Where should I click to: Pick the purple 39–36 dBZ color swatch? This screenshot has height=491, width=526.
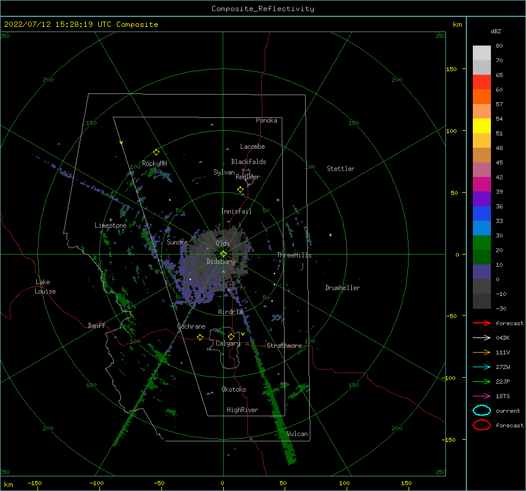click(x=482, y=199)
